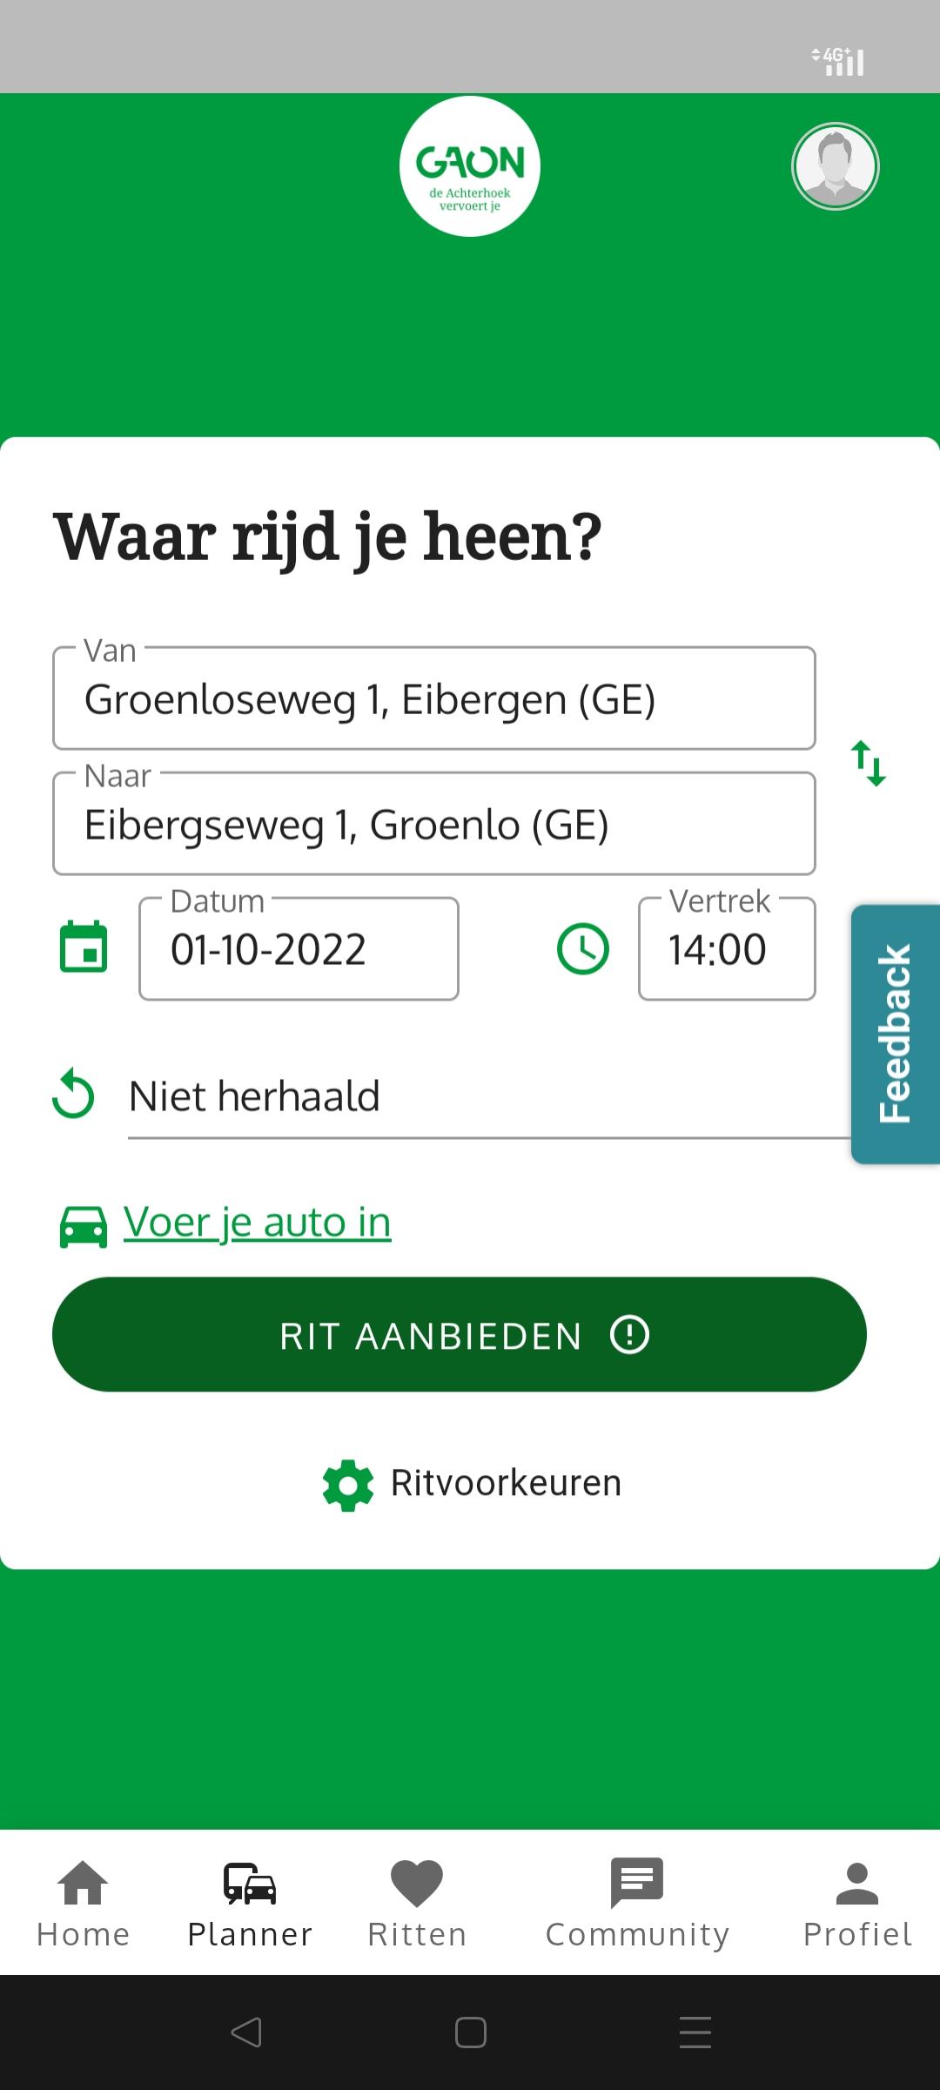Go to the Home tab
This screenshot has width=940, height=2090.
(x=83, y=1903)
